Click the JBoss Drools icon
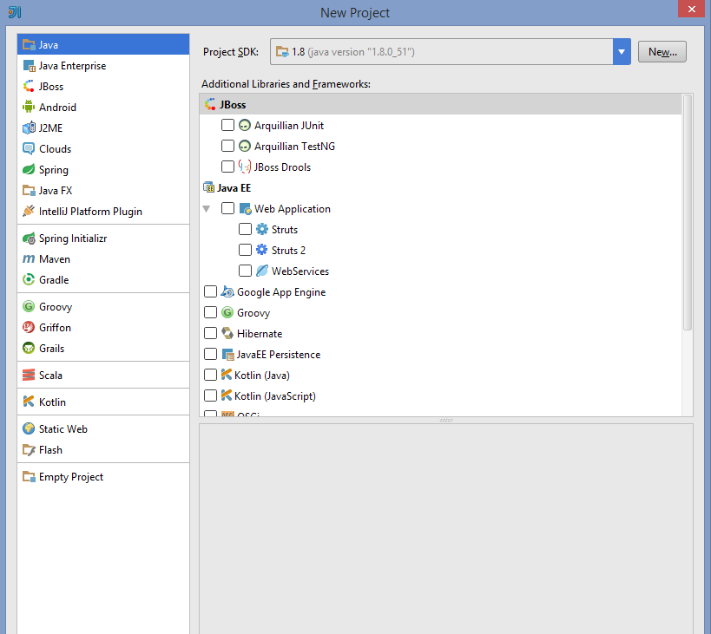This screenshot has width=711, height=634. click(245, 167)
